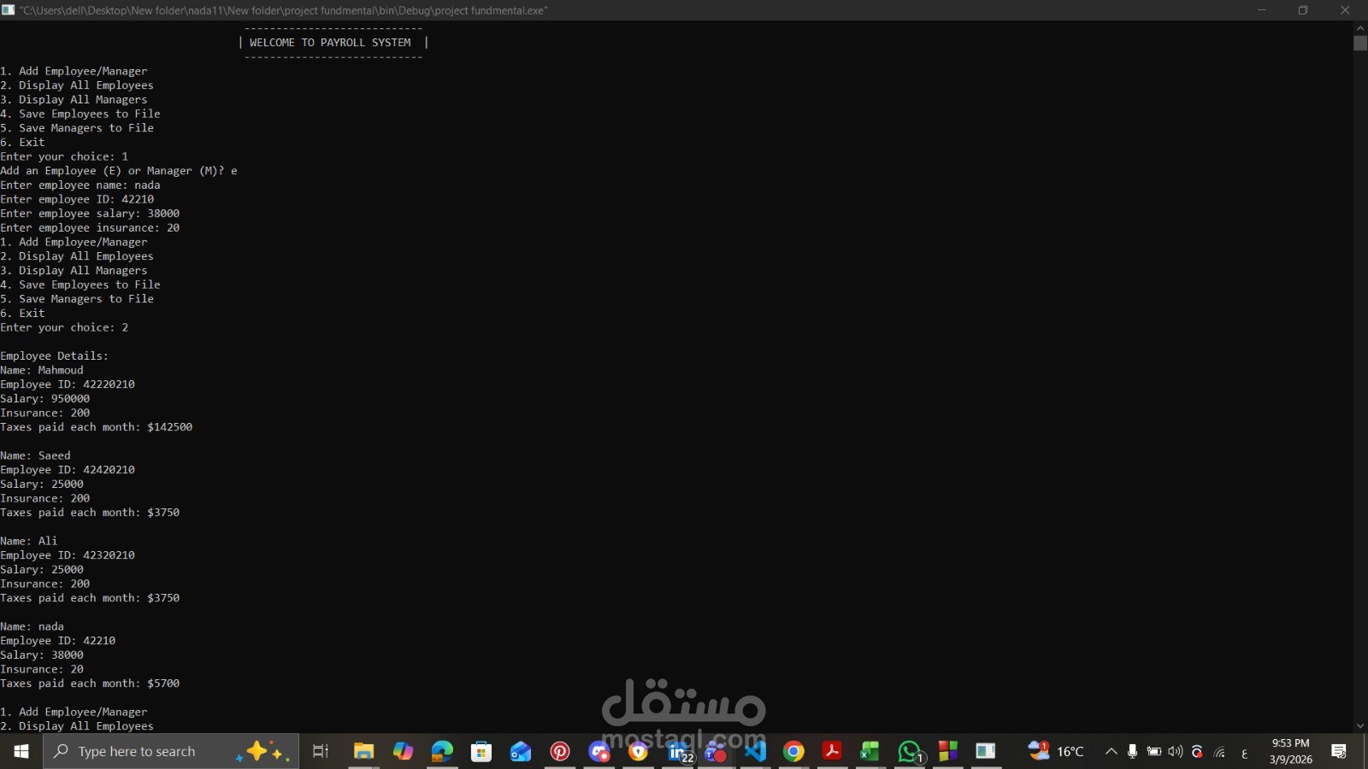The height and width of the screenshot is (769, 1368).
Task: Open Microsoft Edge from the taskbar
Action: [x=442, y=751]
